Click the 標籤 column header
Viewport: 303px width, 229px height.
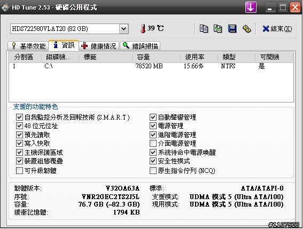click(x=105, y=57)
